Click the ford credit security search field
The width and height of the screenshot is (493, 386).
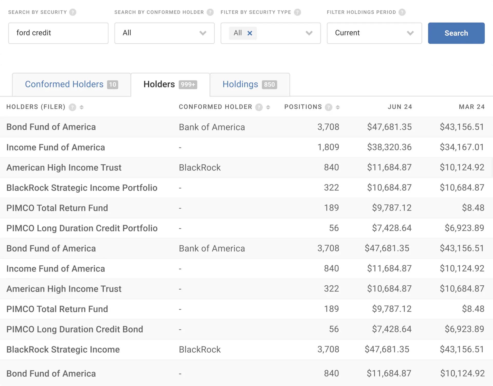(x=58, y=33)
